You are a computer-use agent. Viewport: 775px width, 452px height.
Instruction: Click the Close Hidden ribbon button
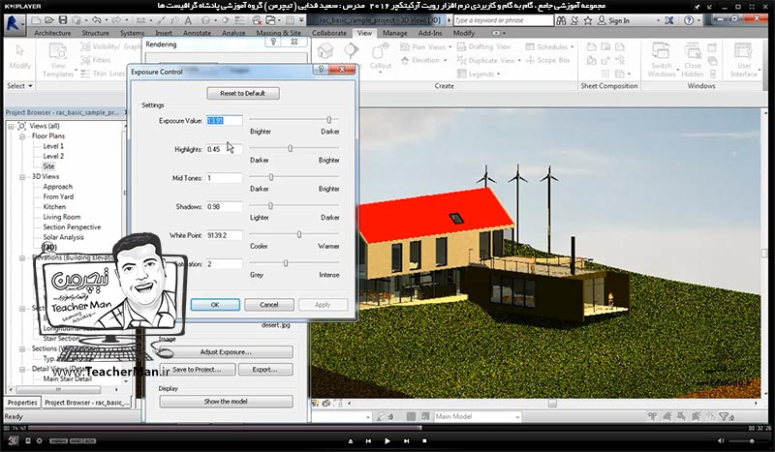point(693,60)
